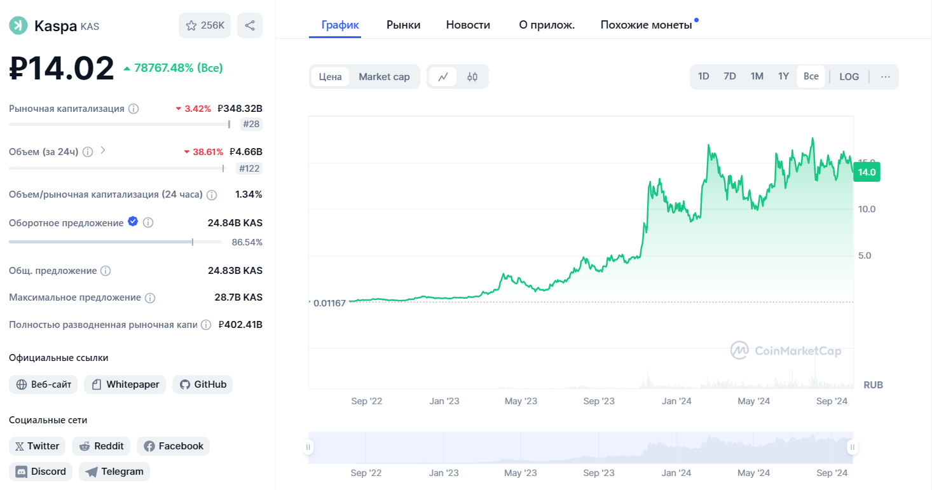Set chart range to Все

pos(811,76)
